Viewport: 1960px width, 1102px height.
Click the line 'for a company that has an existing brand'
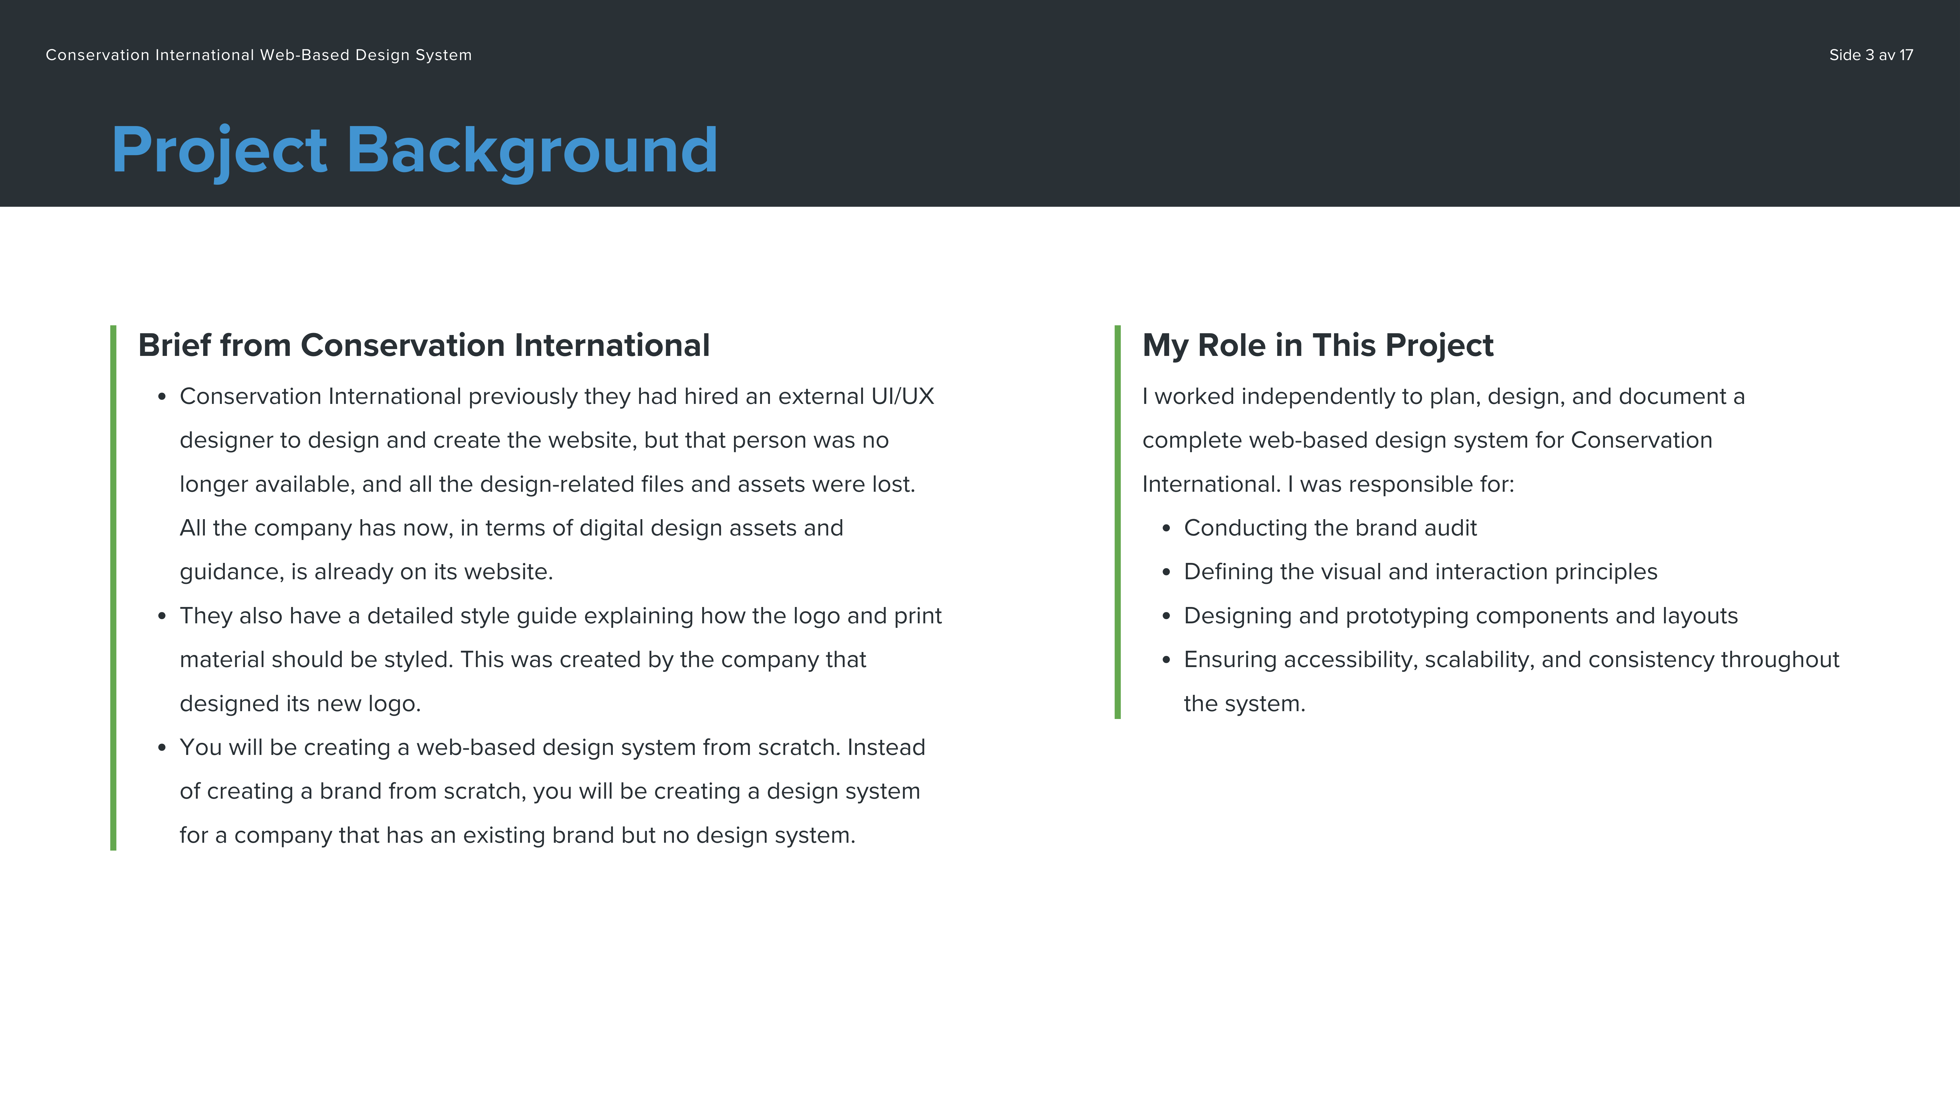(517, 835)
